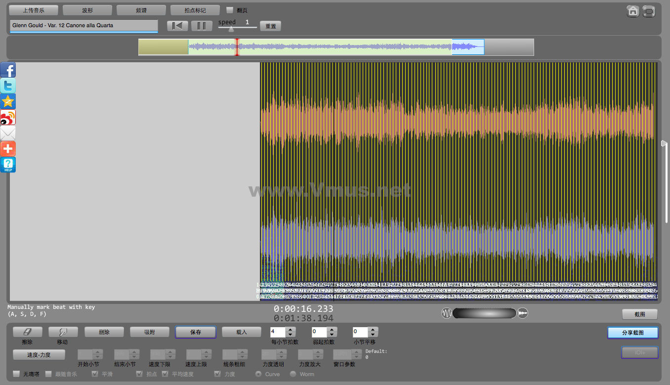Open the Weibo share icon
Screen dimensions: 670x385
[8, 118]
